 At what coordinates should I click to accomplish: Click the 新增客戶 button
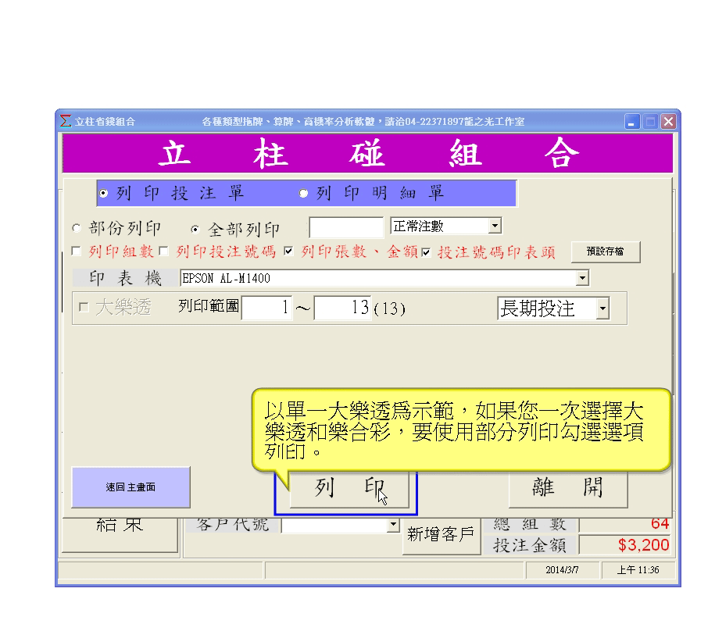(x=441, y=535)
